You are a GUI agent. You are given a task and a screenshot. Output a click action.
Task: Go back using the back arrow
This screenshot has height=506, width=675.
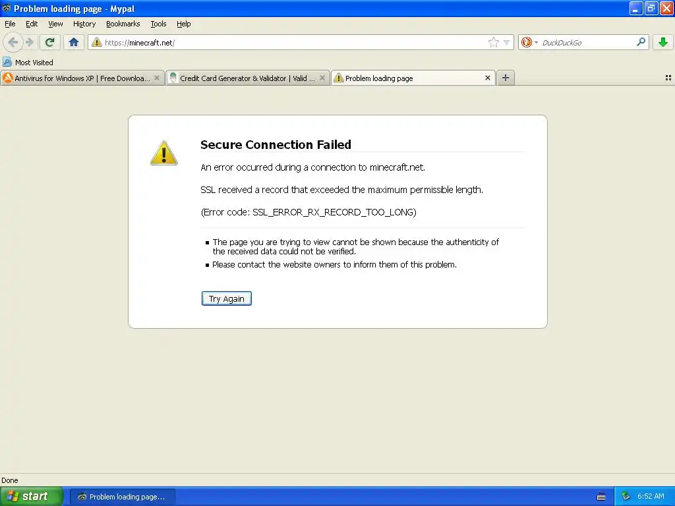(13, 42)
